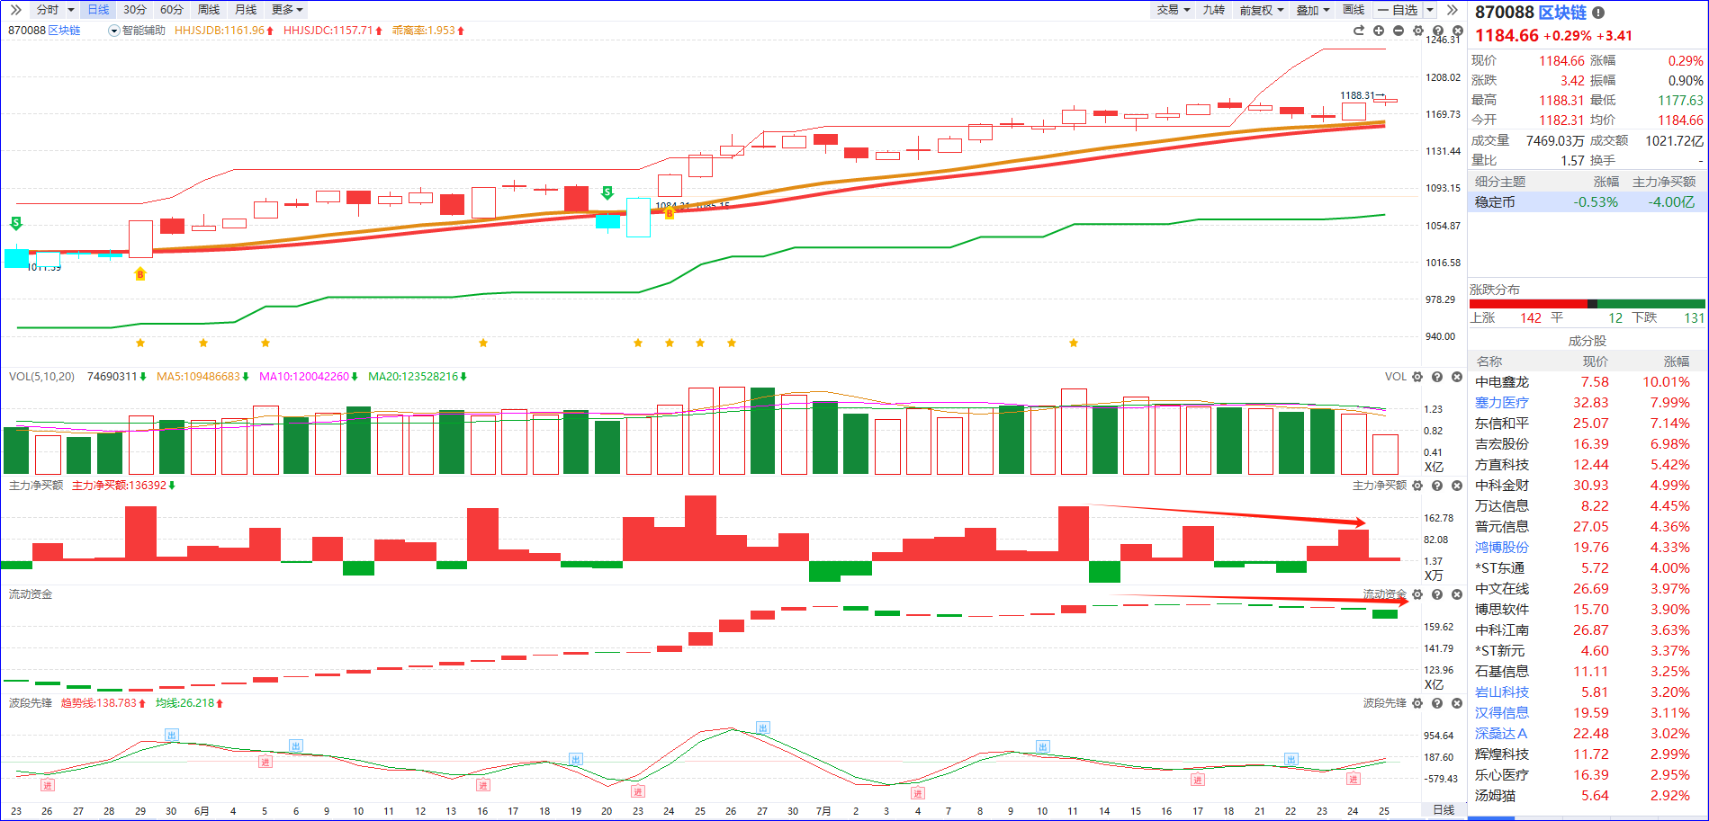Open 流动资金 panel help icon

pyautogui.click(x=1437, y=594)
